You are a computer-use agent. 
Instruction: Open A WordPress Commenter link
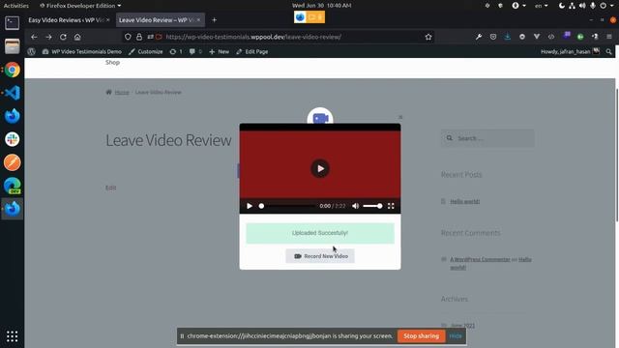pos(480,260)
